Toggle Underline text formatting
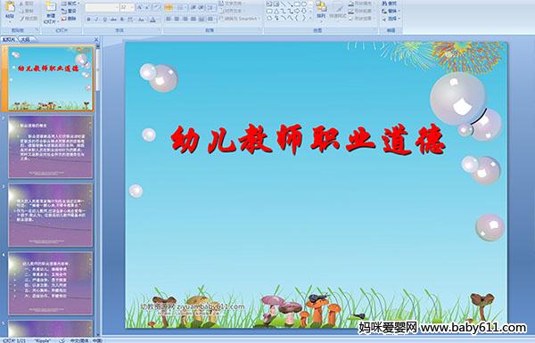The width and height of the screenshot is (535, 343). click(105, 20)
